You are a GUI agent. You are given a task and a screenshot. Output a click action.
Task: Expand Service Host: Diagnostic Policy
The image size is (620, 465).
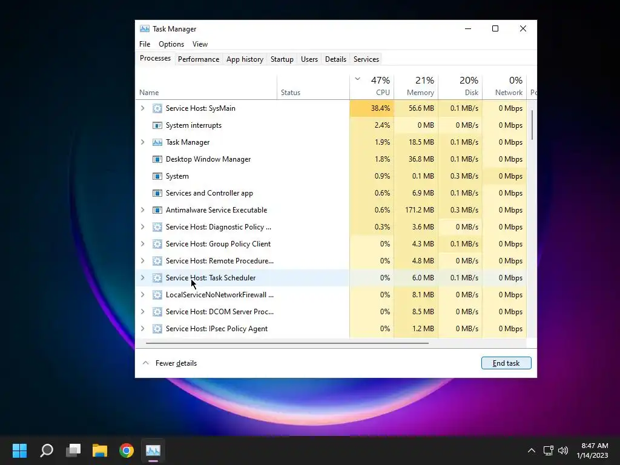coord(143,227)
